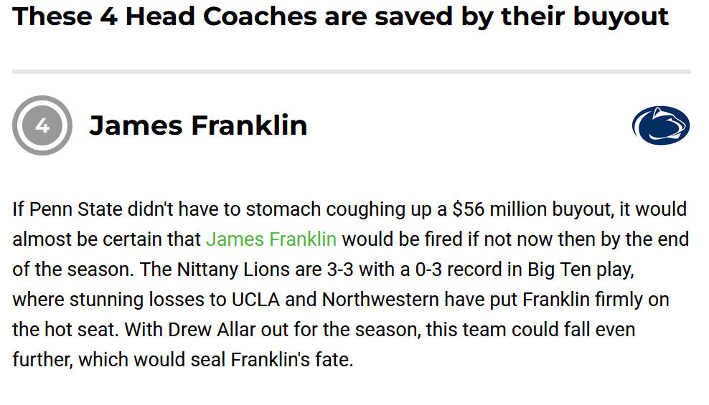The image size is (709, 405).
Task: Open the green James Franklin link
Action: coord(271,239)
